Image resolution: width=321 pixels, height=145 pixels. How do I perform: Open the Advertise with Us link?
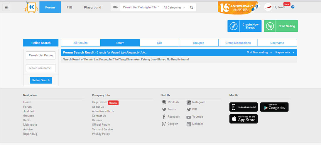tap(103, 111)
